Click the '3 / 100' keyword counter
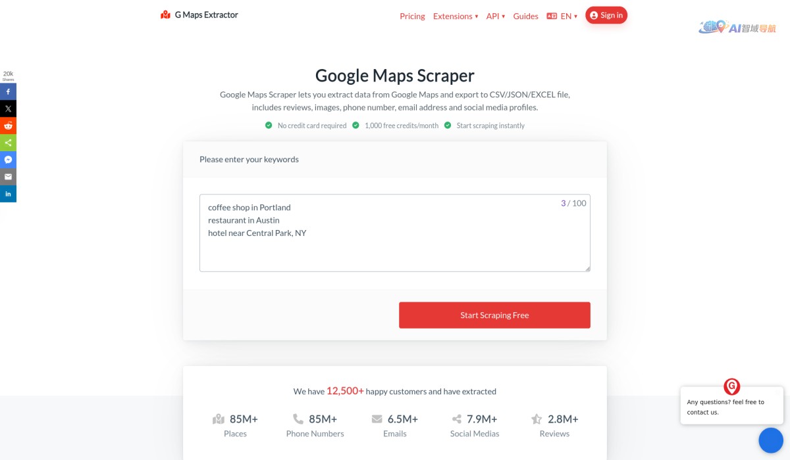Screen dimensions: 790x460 573,203
